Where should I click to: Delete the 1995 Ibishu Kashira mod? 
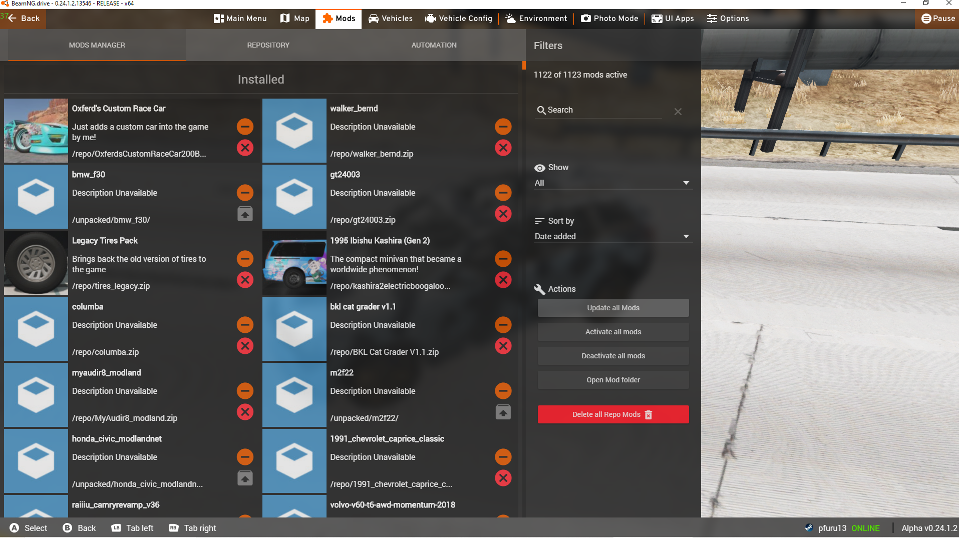pos(503,280)
